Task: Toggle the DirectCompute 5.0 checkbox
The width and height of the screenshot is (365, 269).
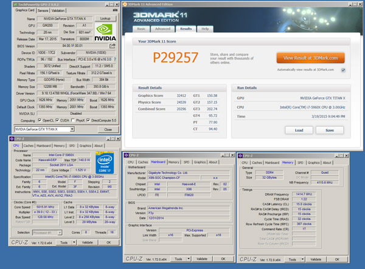Action: (x=88, y=120)
